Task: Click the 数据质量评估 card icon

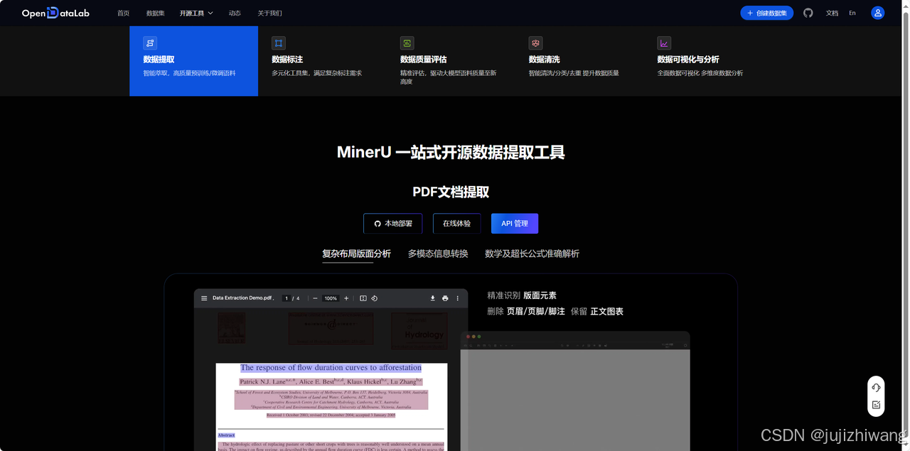Action: [407, 43]
